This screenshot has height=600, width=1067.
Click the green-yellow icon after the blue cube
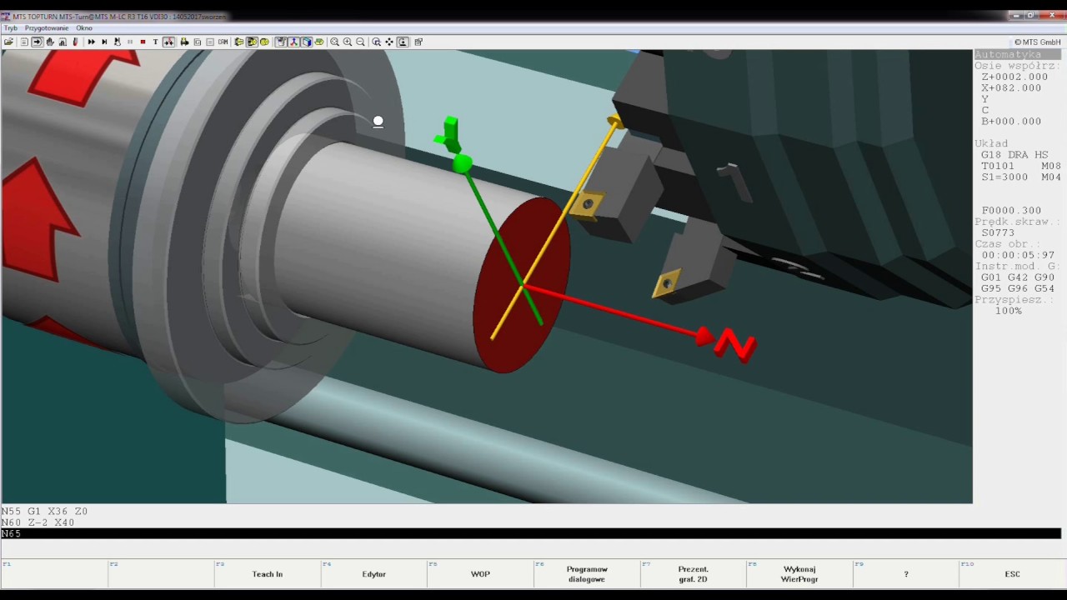tap(319, 42)
